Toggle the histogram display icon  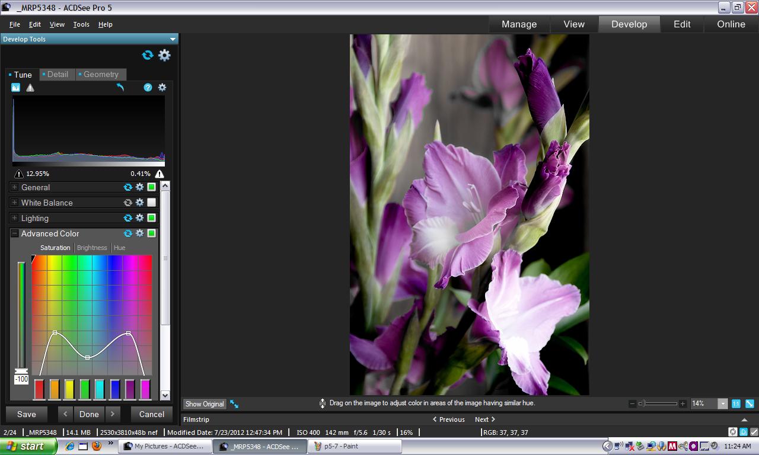click(16, 88)
